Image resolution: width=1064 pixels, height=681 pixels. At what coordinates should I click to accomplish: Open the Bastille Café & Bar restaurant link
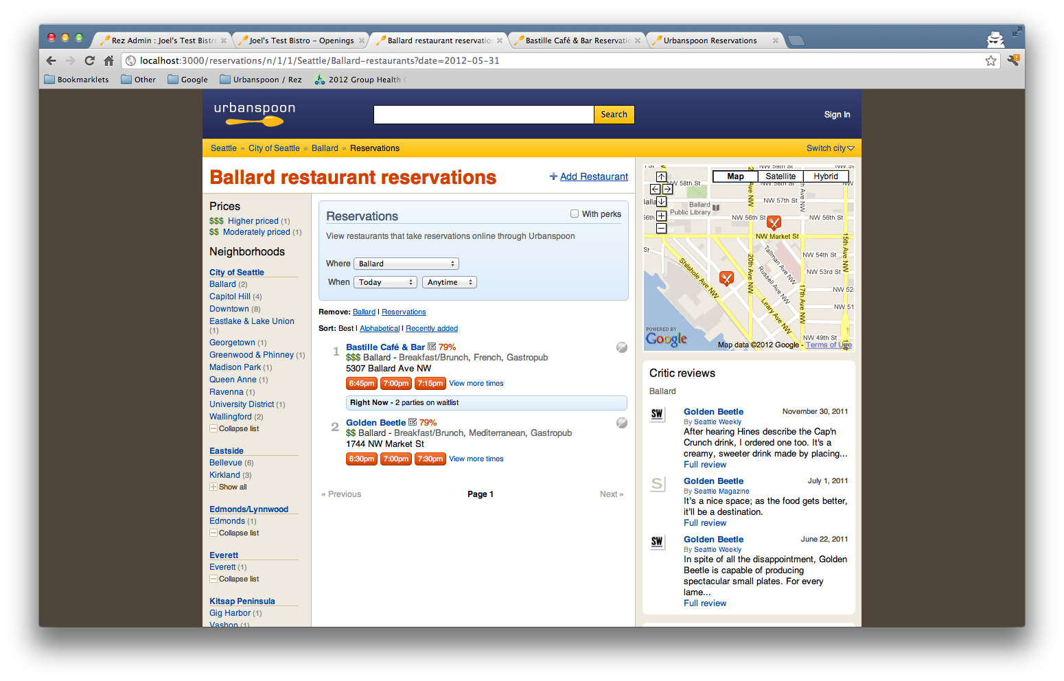[385, 347]
